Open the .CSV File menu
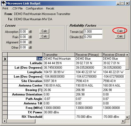 tap(17, 8)
